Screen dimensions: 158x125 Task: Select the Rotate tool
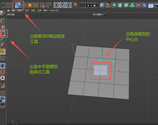[x=36, y=5]
